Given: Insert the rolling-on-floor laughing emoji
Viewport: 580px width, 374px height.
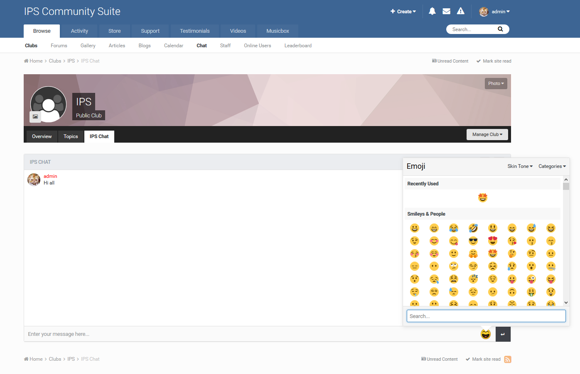Looking at the screenshot, I should (x=473, y=228).
